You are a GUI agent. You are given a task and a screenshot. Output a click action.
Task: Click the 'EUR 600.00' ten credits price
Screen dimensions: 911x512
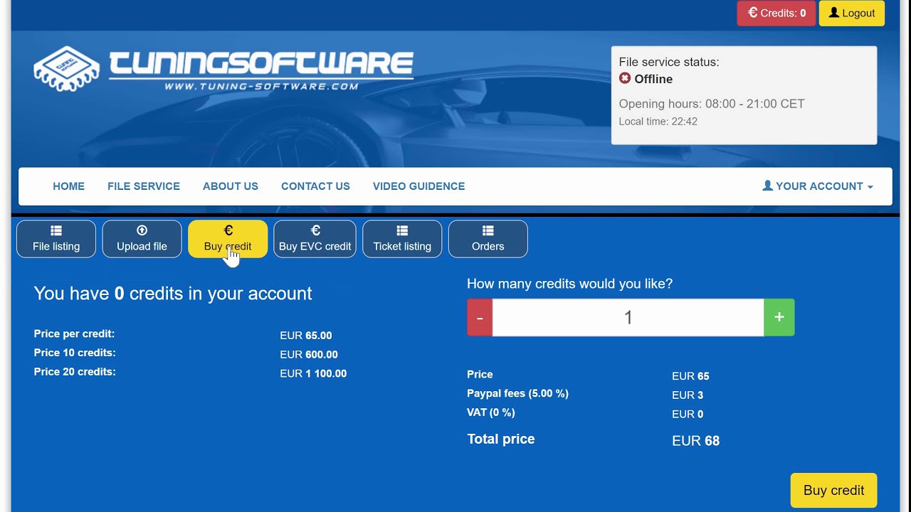pos(309,355)
